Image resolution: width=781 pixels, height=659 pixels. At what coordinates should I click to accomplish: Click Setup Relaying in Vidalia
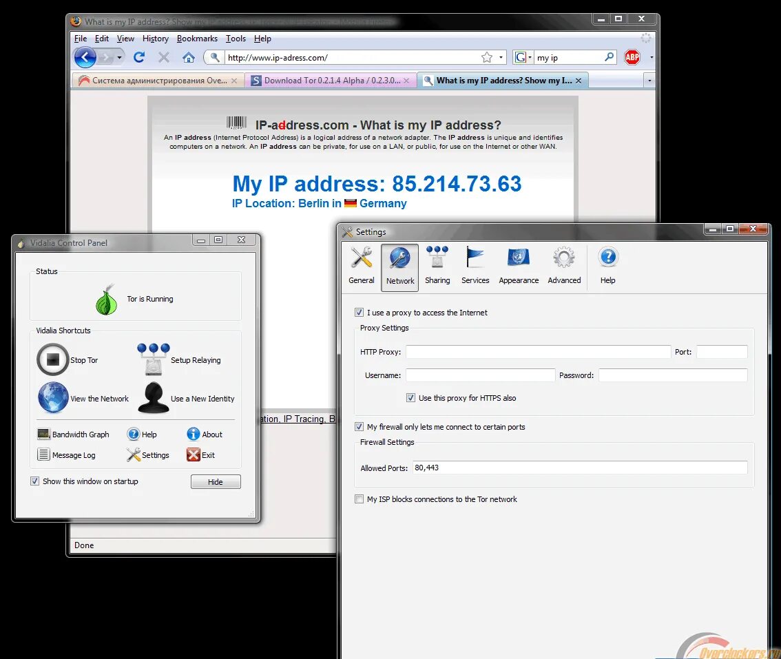point(179,359)
